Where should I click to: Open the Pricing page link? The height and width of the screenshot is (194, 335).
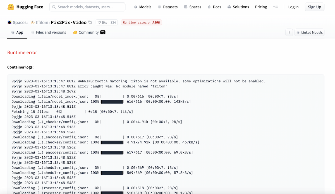(x=261, y=7)
